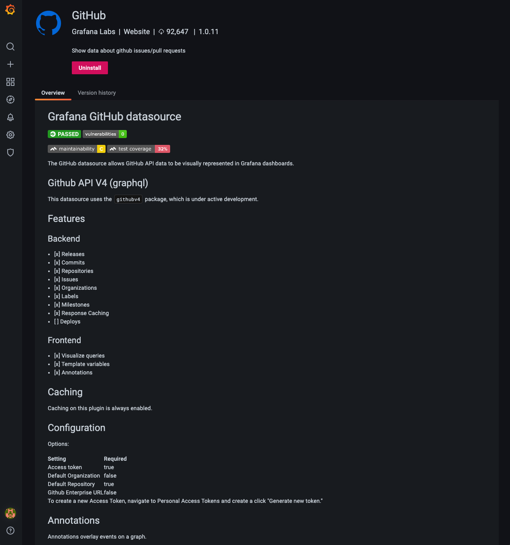Open Configuration with the gear icon

[x=10, y=135]
